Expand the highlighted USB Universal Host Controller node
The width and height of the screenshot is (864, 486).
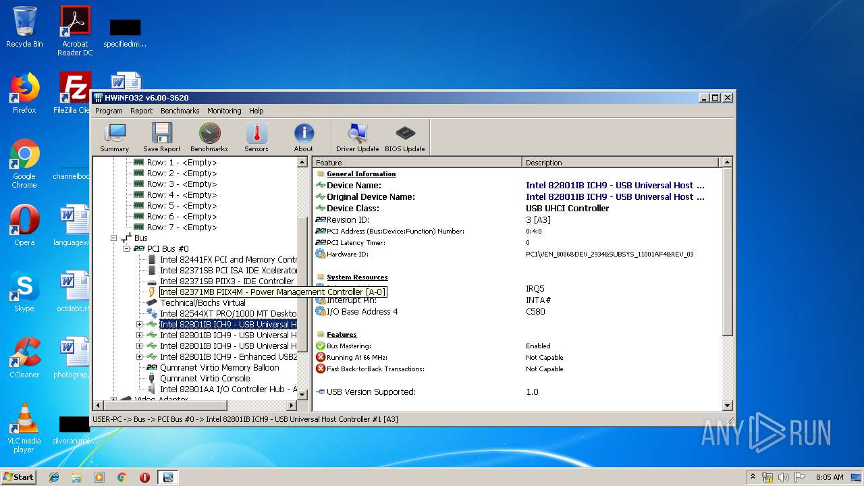point(140,325)
